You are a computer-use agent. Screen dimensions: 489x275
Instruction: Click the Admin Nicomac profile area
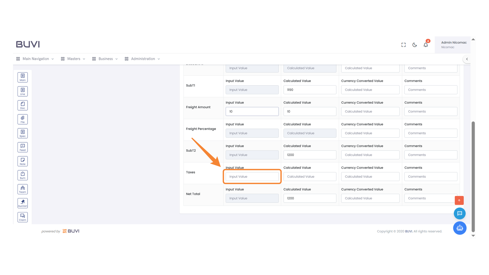click(x=453, y=45)
